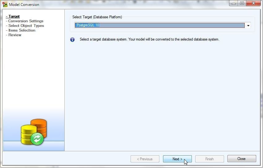Minimize the Model Conversion window
263x168 pixels.
234,3
